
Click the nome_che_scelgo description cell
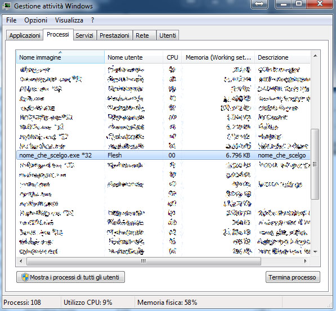click(x=281, y=155)
